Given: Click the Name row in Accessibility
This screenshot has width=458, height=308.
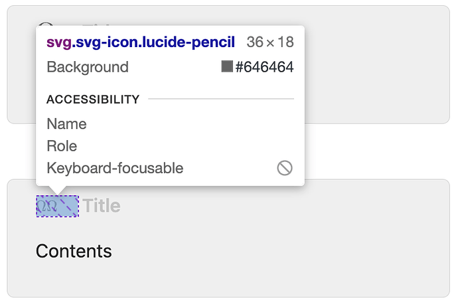Looking at the screenshot, I should (171, 124).
